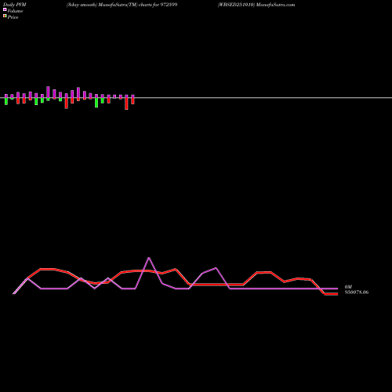Viewport: 392px width, 392px height.
Task: Click the 'Daily PVM' title text
Action: 15,5
